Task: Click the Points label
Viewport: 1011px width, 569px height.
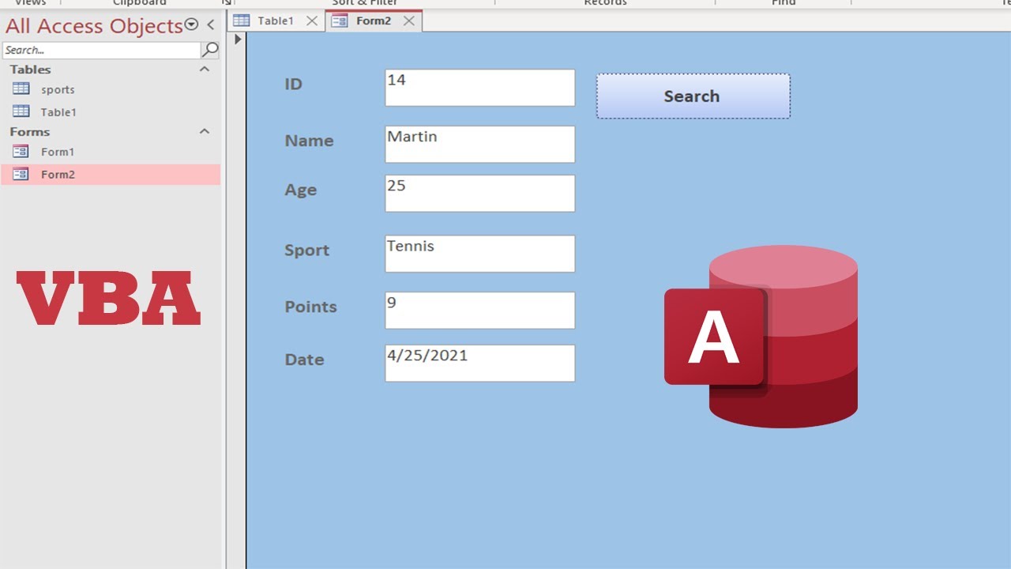Action: 311,307
